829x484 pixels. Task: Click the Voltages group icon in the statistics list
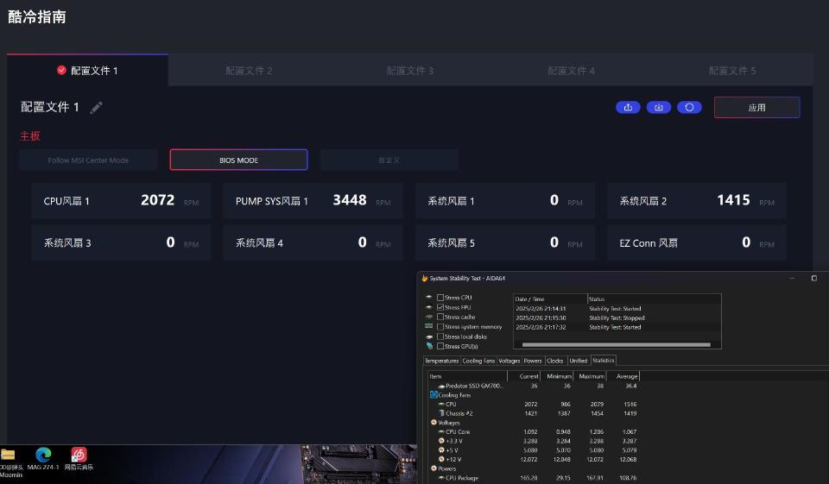point(433,422)
